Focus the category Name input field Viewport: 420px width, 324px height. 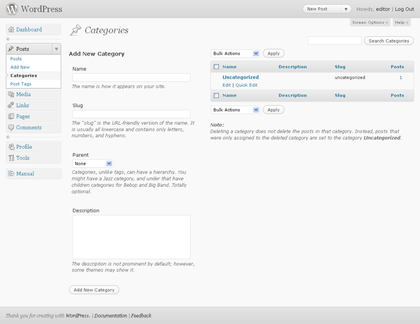131,78
